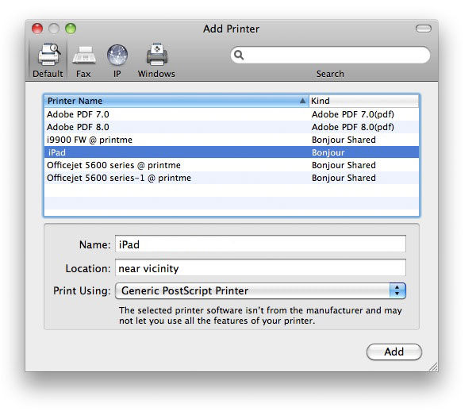Click the Add button
476x415 pixels.
coord(394,352)
